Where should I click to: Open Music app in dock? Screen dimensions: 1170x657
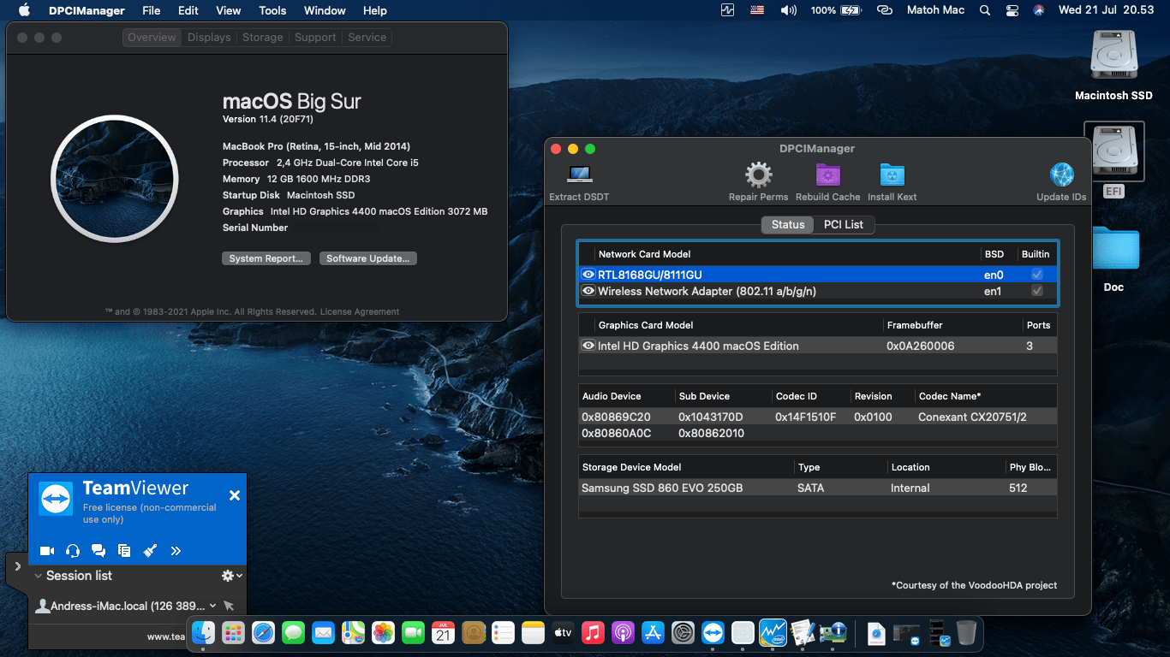click(x=593, y=632)
